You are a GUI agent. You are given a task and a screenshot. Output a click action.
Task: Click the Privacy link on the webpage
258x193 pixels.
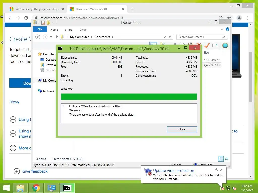(x=14, y=102)
